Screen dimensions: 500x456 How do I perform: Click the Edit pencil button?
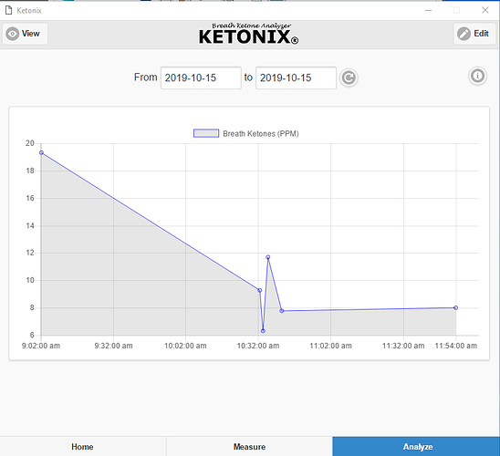pos(474,34)
